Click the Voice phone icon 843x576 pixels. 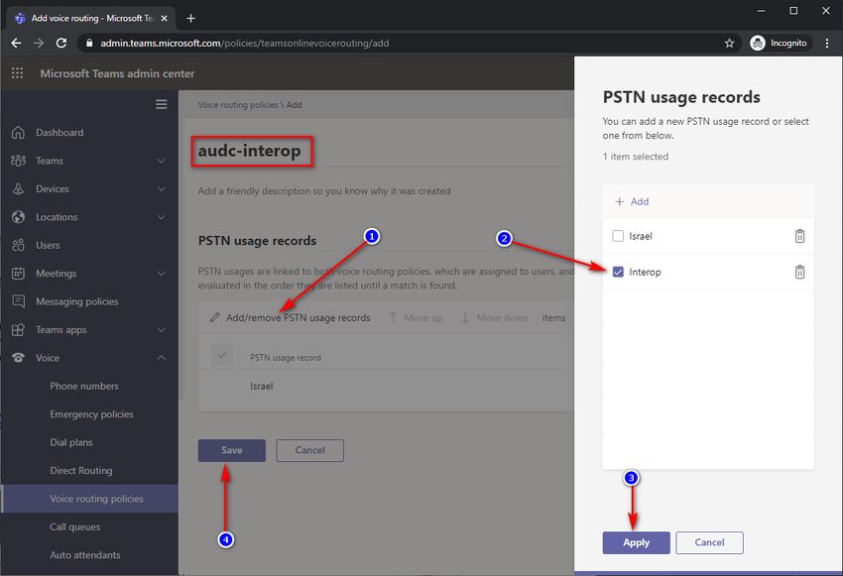18,358
